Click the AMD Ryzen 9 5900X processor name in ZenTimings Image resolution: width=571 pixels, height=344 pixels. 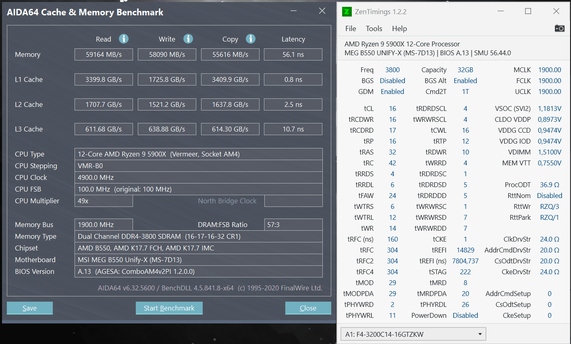point(402,44)
